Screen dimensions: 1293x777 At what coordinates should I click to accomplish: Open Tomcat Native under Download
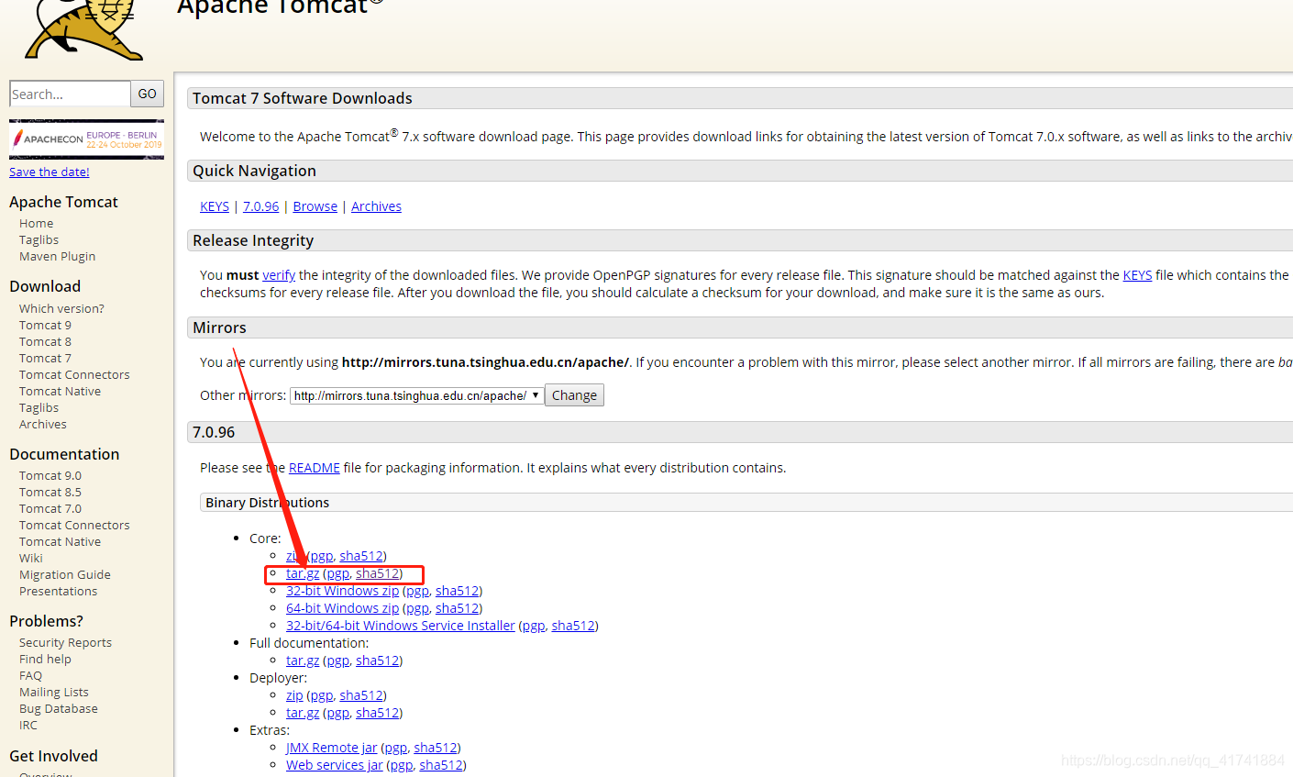60,391
